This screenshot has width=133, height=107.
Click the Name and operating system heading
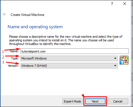(35, 27)
